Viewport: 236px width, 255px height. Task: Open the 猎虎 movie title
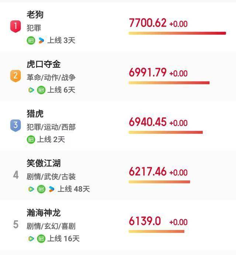[x=35, y=113]
